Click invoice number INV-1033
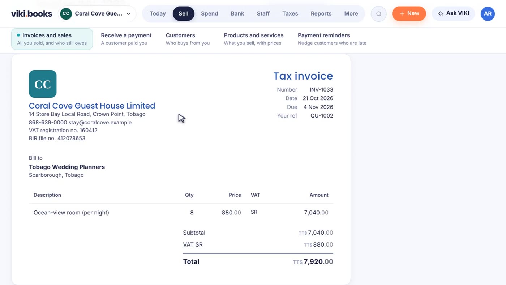 pos(321,90)
